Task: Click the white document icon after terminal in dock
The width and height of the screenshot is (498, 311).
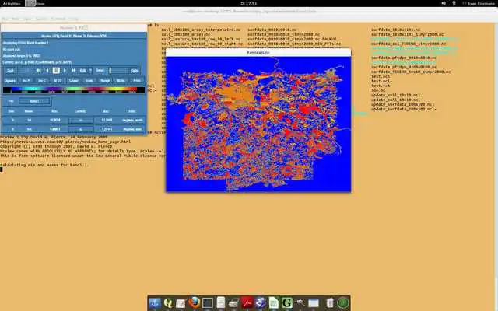Action: pos(221,302)
